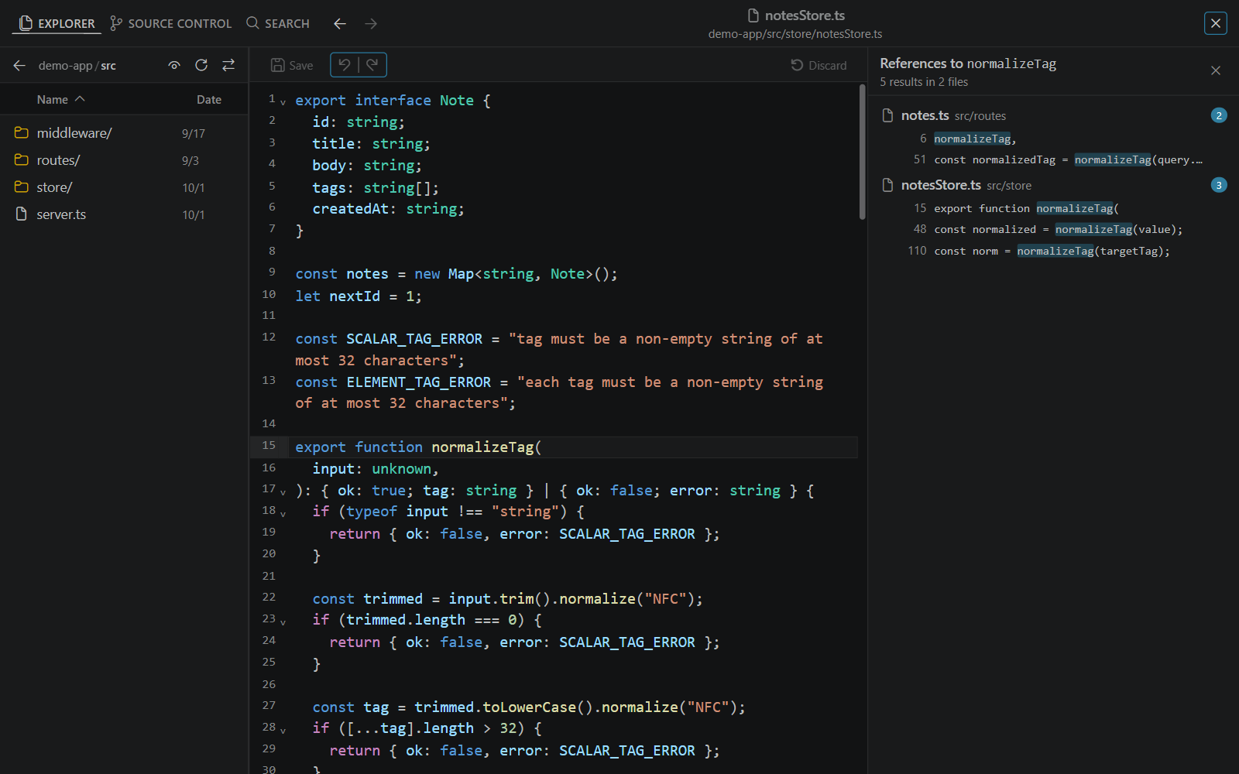The image size is (1239, 774).
Task: Save the notesStore.ts file
Action: 292,65
